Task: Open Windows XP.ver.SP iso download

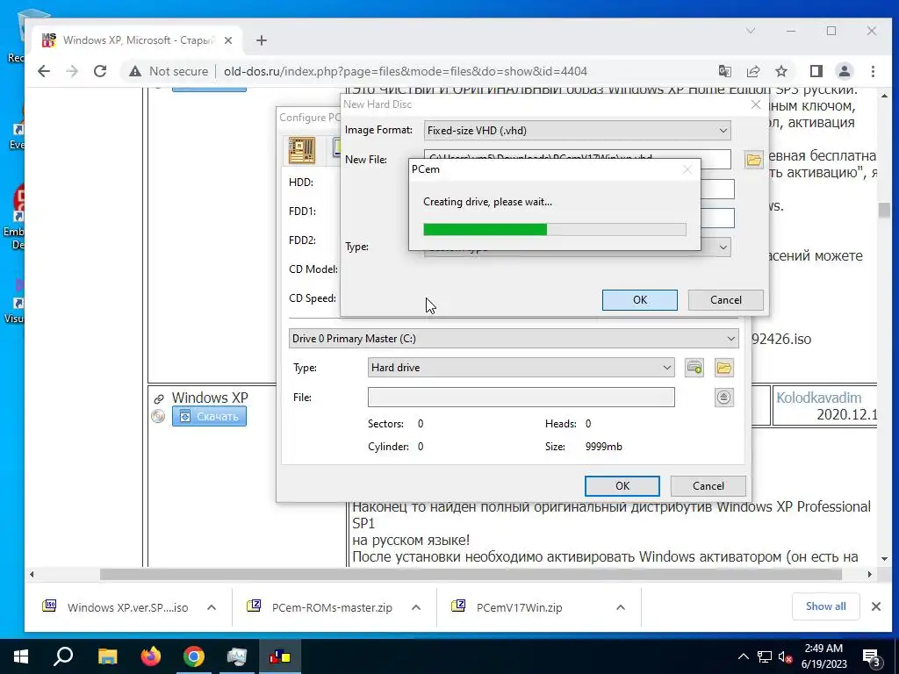Action: point(127,607)
